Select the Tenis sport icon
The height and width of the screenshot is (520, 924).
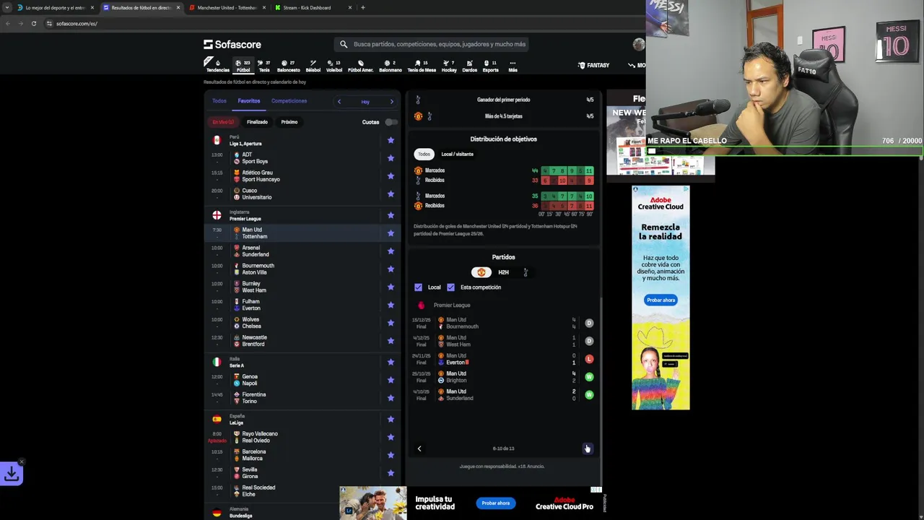[264, 66]
